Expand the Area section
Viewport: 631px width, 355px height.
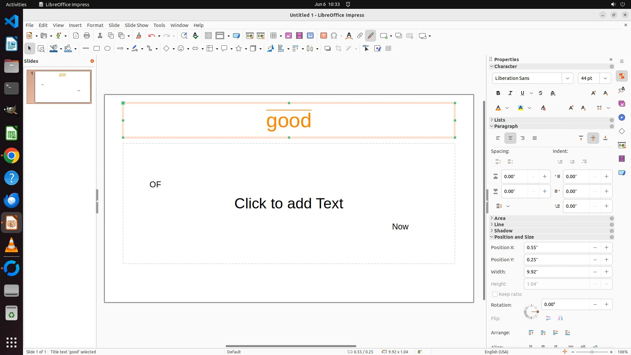tap(500, 218)
